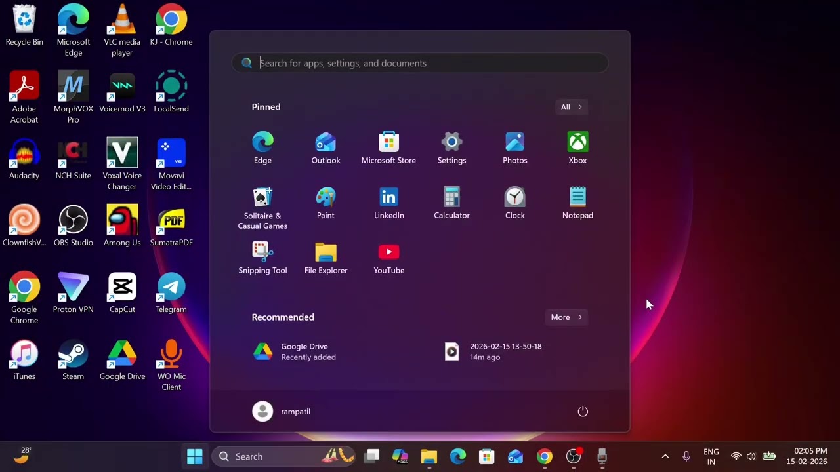Viewport: 840px width, 472px height.
Task: Open the Clock app
Action: coord(514,203)
